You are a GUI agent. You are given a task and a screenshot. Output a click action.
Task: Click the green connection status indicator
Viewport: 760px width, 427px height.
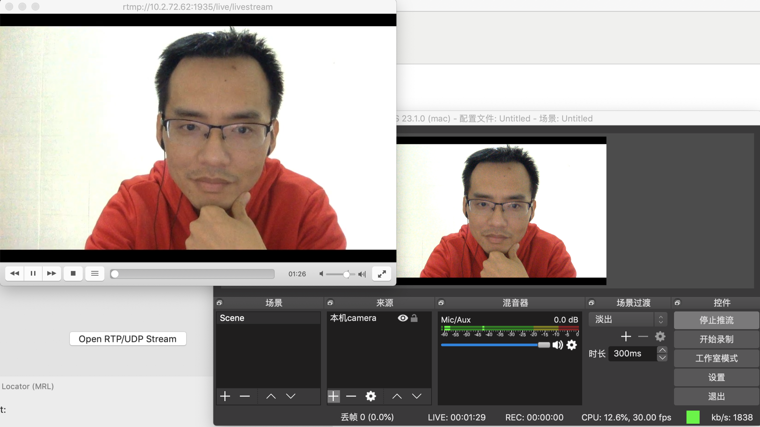click(x=693, y=417)
